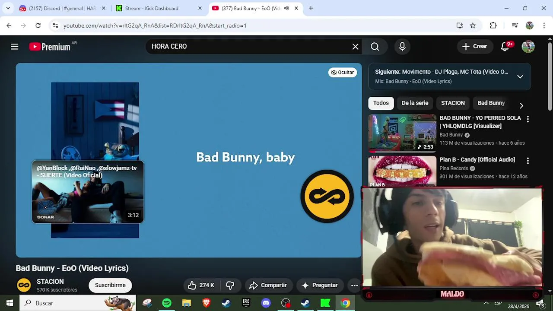
Task: Select the STACION filter chip
Action: 453,103
